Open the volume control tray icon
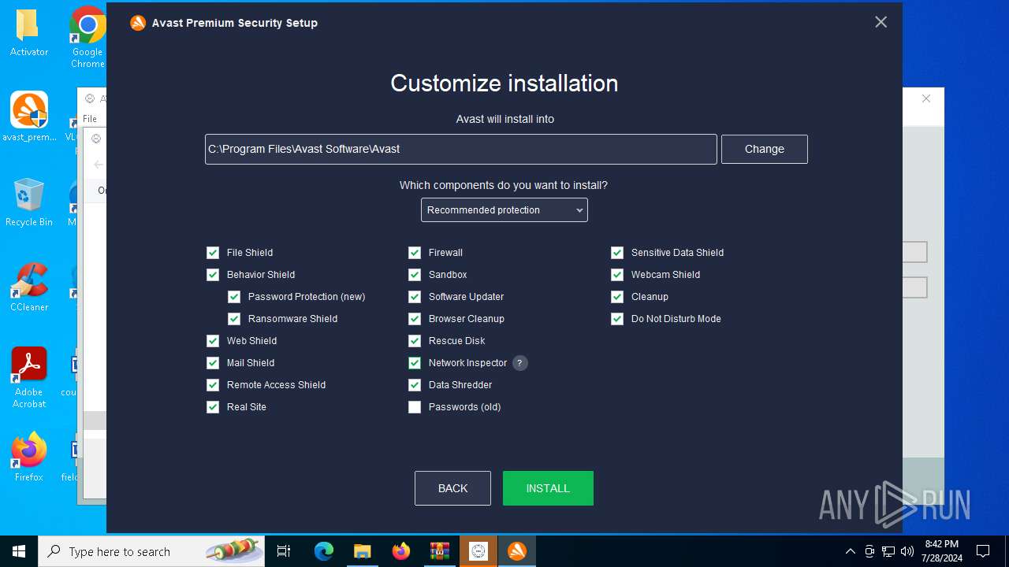The height and width of the screenshot is (567, 1009). [x=907, y=551]
